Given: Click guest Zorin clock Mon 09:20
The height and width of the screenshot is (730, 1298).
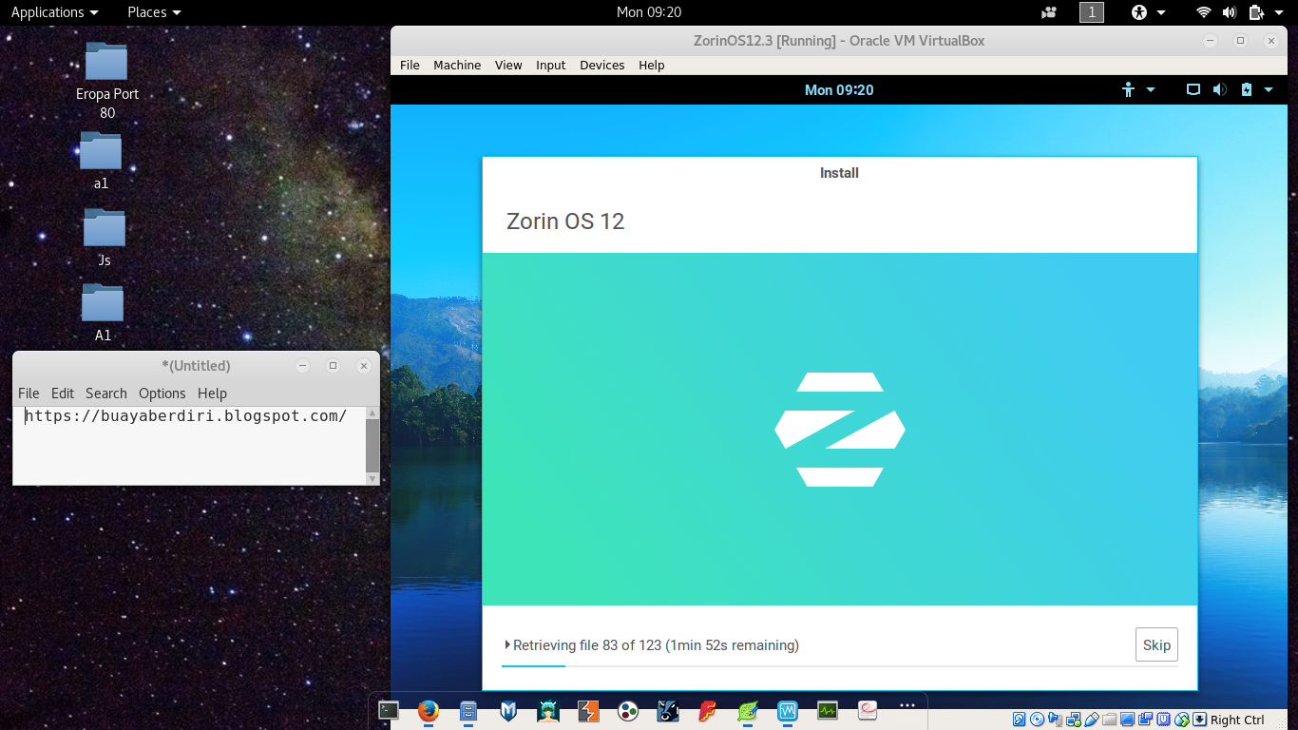Looking at the screenshot, I should point(839,89).
